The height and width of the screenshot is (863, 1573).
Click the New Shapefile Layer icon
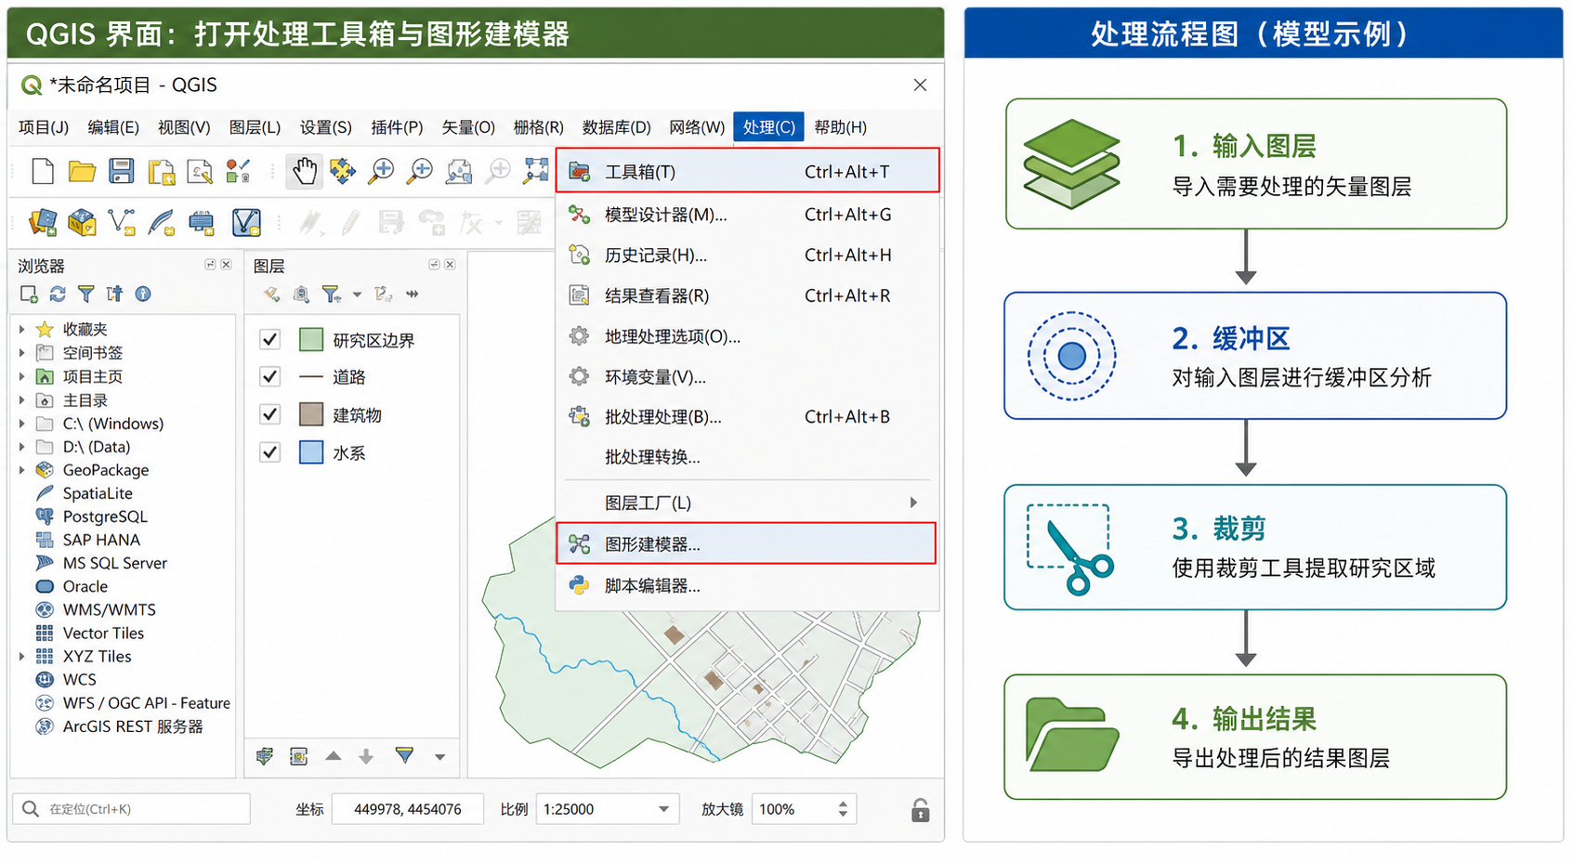(122, 222)
